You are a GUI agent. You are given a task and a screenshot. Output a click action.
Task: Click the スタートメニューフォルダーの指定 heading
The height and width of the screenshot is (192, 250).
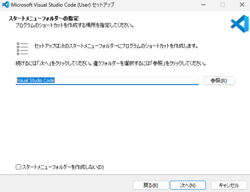pos(44,19)
